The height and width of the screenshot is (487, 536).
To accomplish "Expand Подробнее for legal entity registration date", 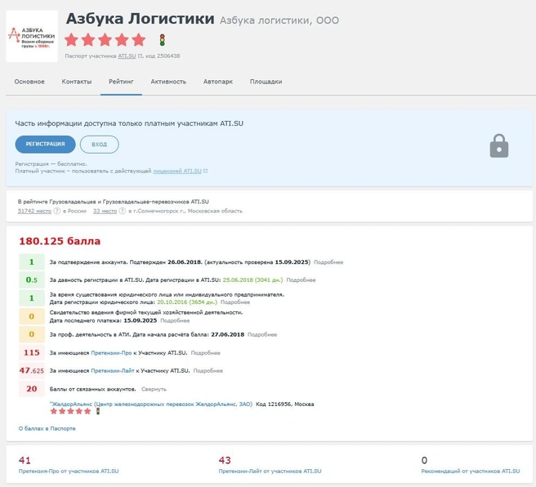I will click(x=235, y=302).
